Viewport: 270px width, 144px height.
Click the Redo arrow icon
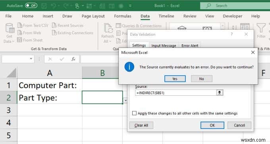coord(66,6)
